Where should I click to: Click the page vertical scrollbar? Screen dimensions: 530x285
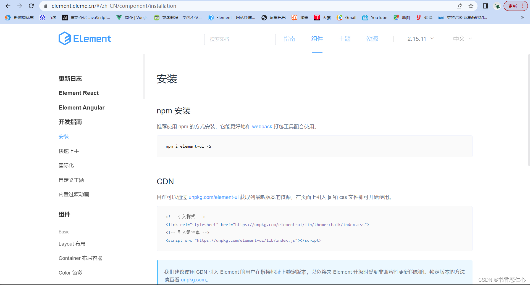[529, 110]
